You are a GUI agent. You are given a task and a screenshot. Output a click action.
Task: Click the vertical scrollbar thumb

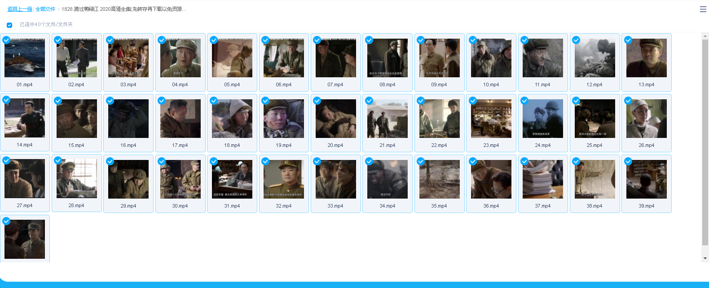coord(705,142)
